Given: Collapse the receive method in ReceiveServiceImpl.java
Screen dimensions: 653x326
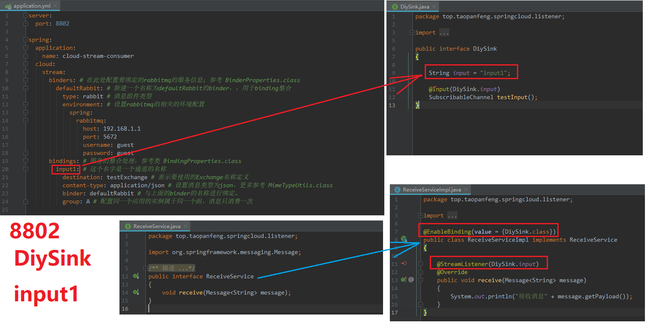Looking at the screenshot, I should pyautogui.click(x=420, y=280).
